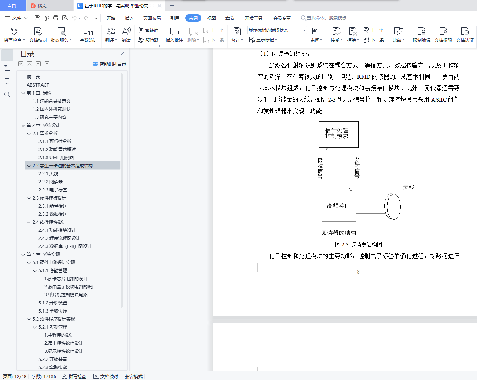Click the print icon in quick access toolbar
Screen dimensions: 477x380
point(56,18)
